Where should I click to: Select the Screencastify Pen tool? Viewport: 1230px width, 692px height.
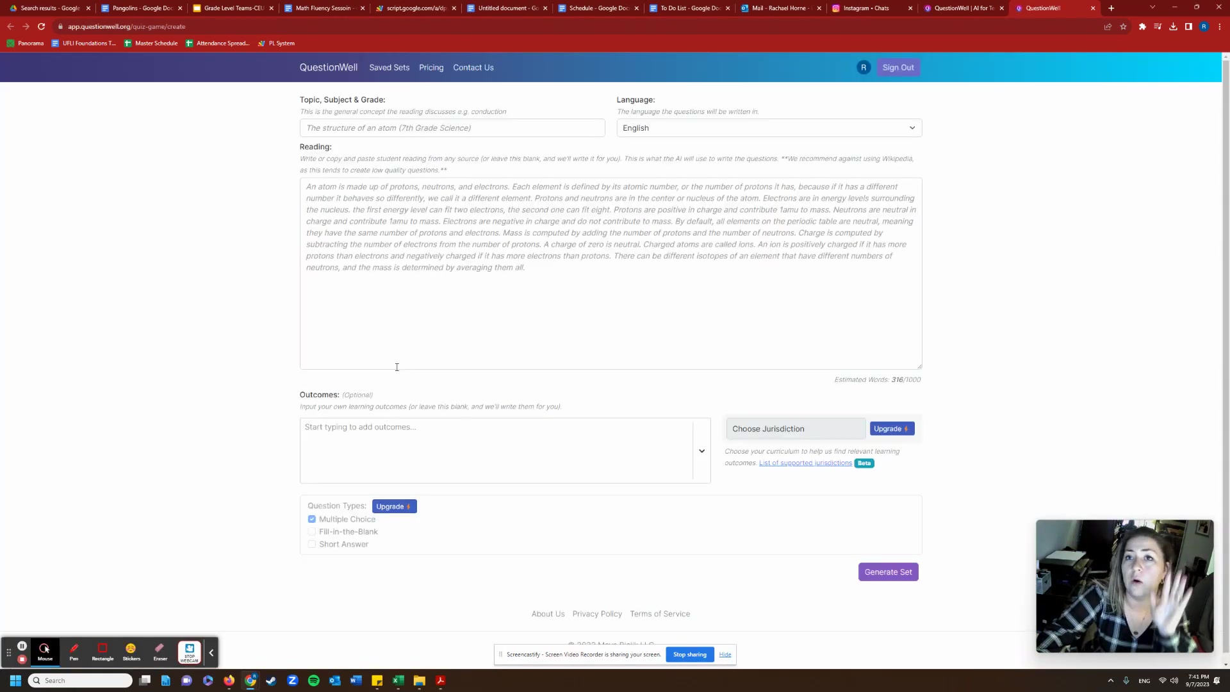click(74, 652)
